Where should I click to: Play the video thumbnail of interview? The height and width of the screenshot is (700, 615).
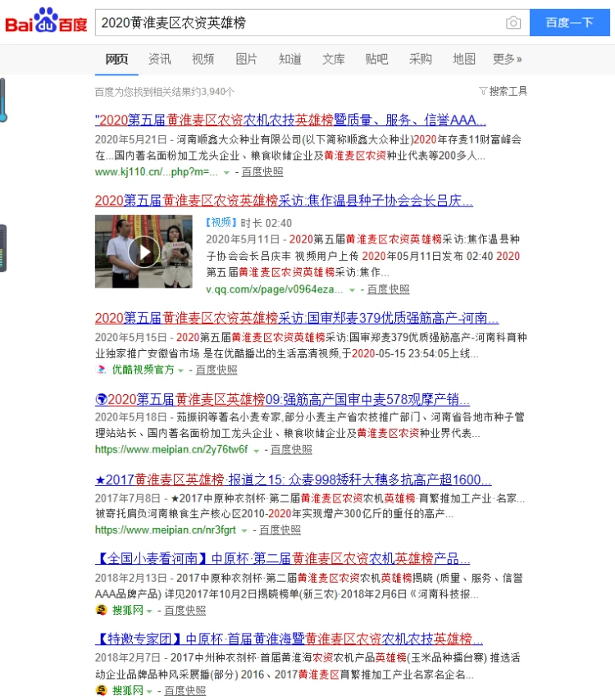tap(143, 252)
